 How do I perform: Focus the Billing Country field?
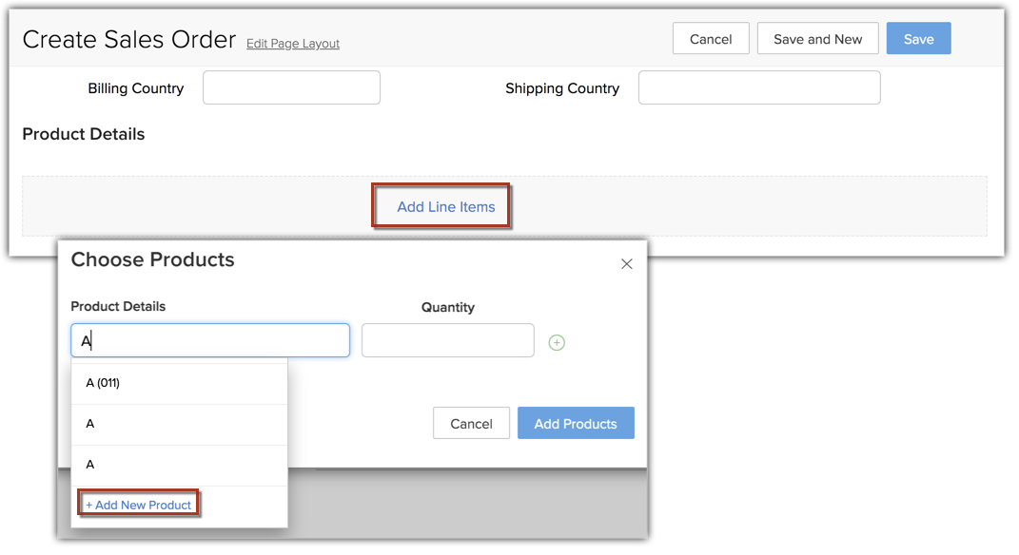point(291,87)
